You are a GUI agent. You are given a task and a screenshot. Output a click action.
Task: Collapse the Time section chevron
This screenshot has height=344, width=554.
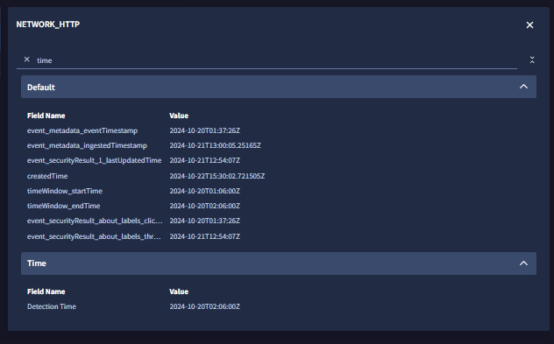pyautogui.click(x=523, y=263)
